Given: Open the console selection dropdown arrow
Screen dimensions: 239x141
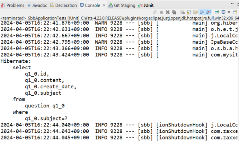Looking at the screenshot, I should coord(229,12).
